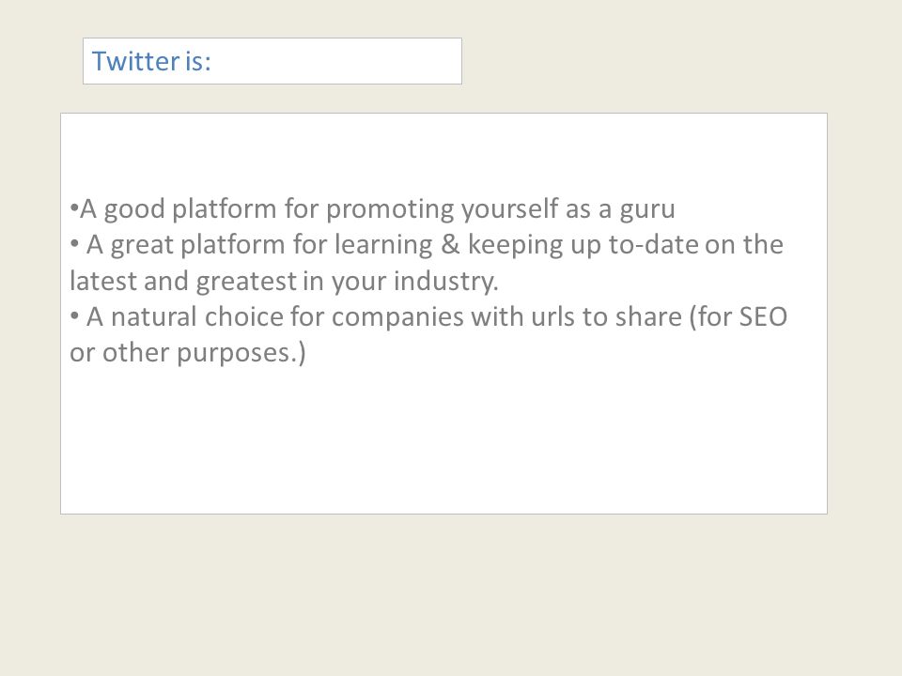Click the word 'industry.' in the body text

(x=445, y=282)
